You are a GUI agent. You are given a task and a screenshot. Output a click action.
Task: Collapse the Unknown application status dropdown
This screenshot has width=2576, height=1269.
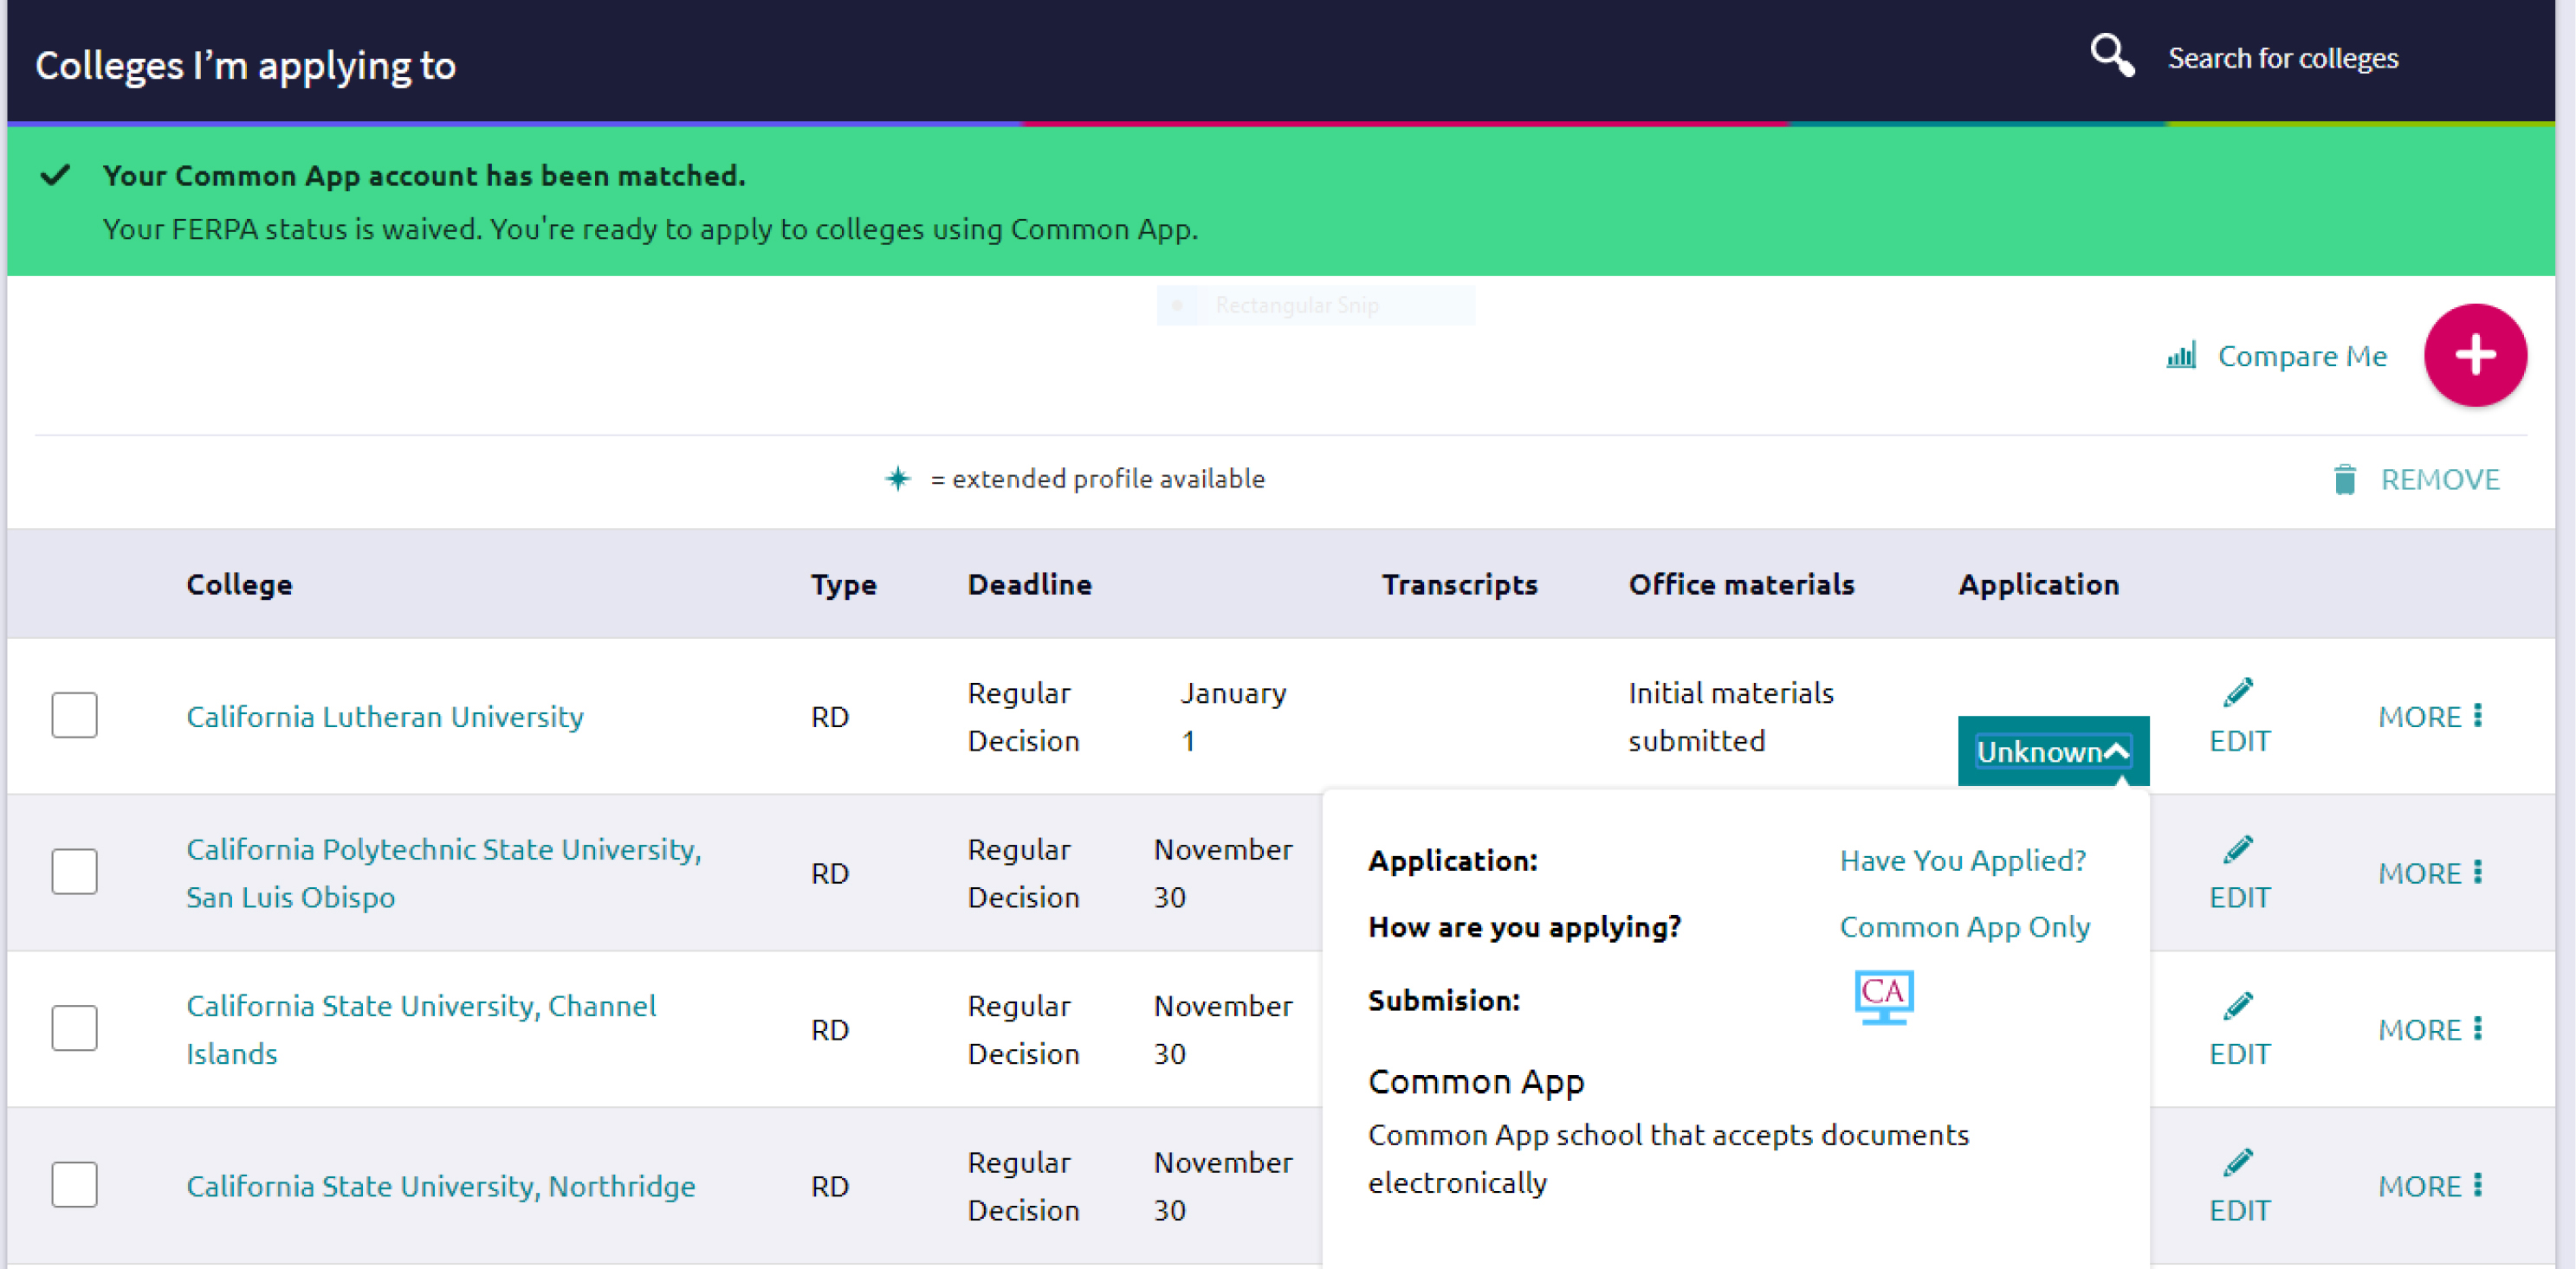2052,751
